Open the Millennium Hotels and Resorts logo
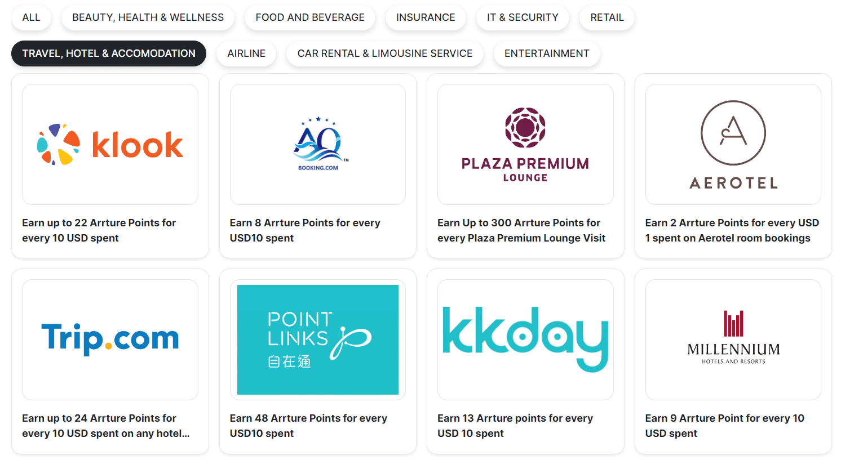 point(733,340)
